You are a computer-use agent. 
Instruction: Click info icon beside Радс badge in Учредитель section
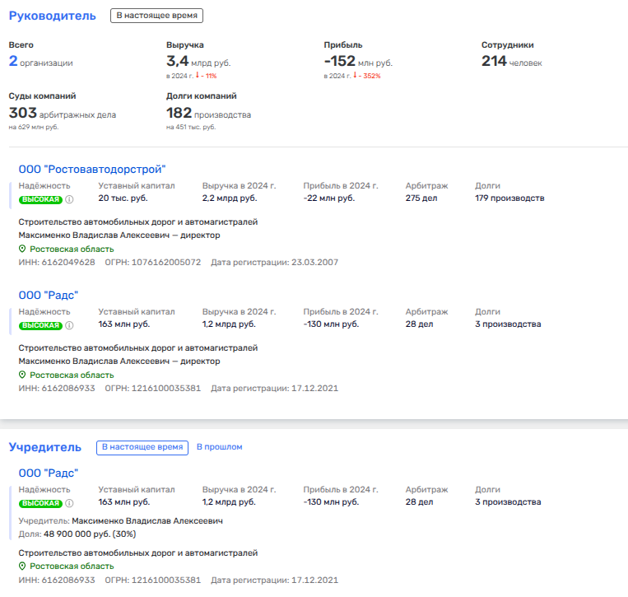pos(69,503)
